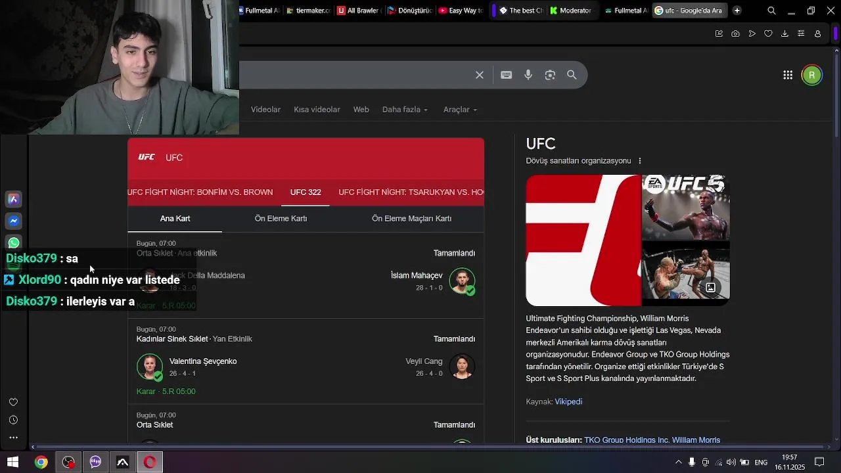Start voice search with microphone icon
Image resolution: width=841 pixels, height=473 pixels.
pos(528,75)
